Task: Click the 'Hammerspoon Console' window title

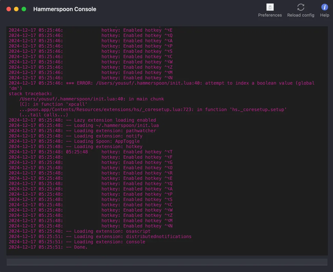Action: (65, 9)
